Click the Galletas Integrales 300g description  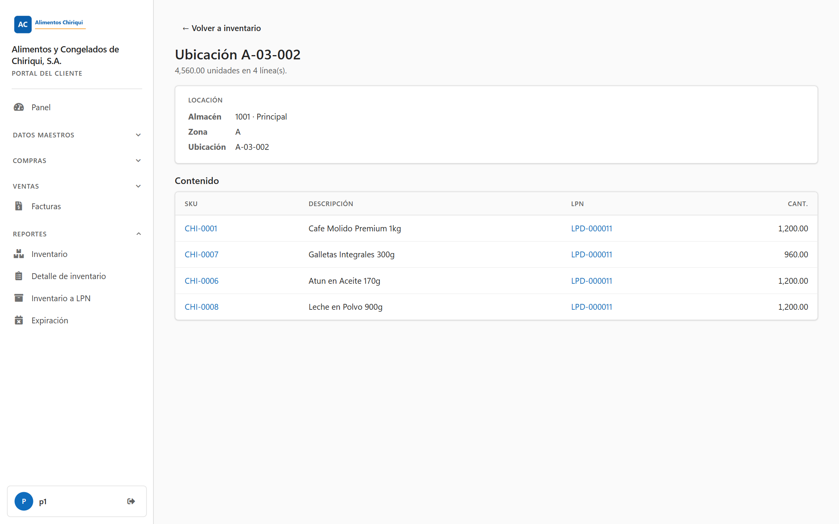click(x=352, y=254)
